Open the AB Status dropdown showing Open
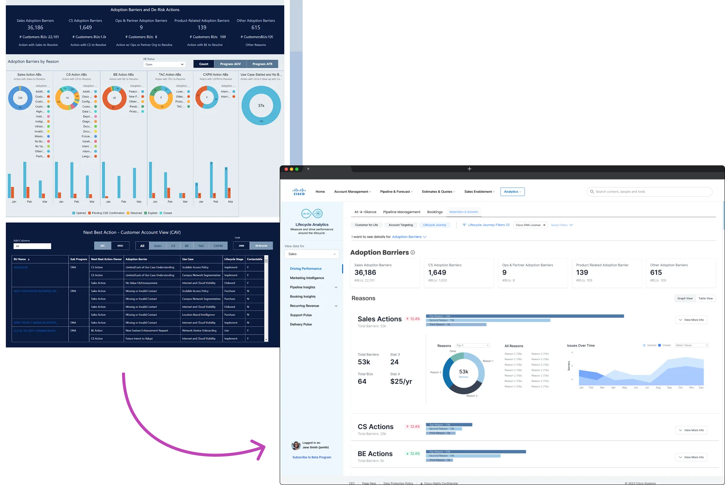This screenshot has height=485, width=725. 164,64
